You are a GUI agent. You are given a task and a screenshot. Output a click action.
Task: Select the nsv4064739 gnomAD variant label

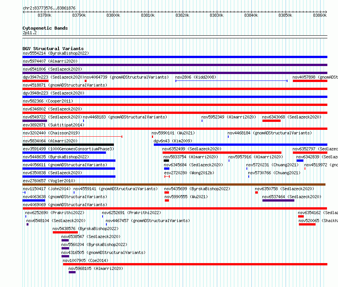pyautogui.click(x=126, y=77)
